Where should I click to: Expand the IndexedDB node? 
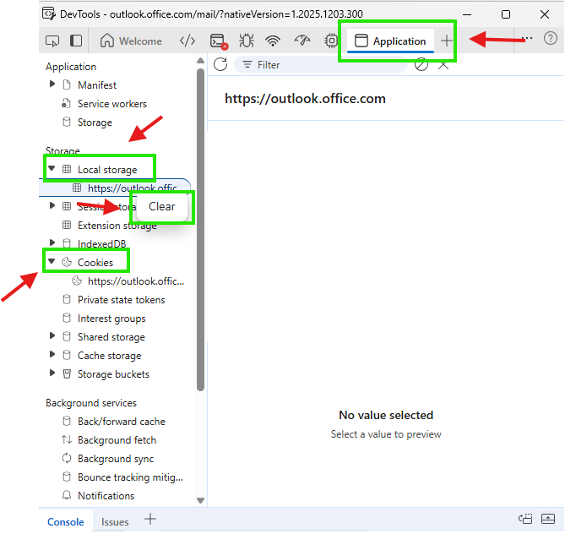click(x=52, y=242)
